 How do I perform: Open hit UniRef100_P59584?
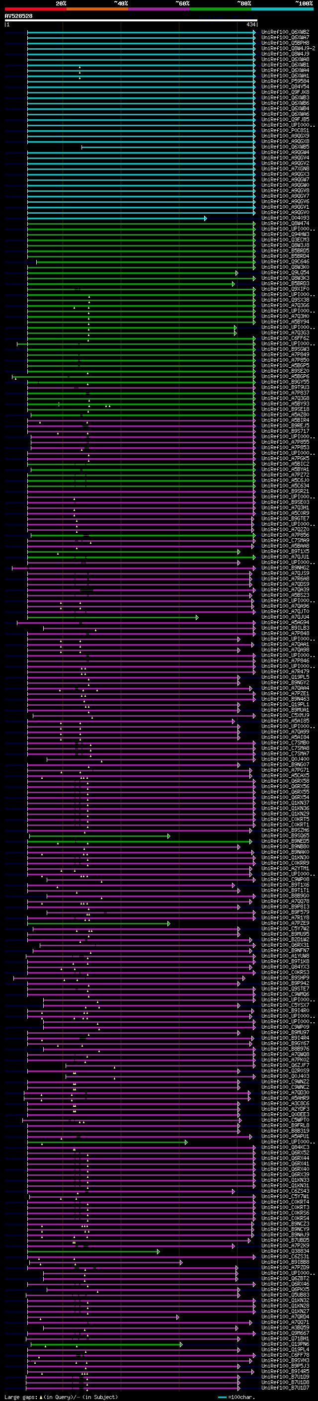pyautogui.click(x=285, y=81)
